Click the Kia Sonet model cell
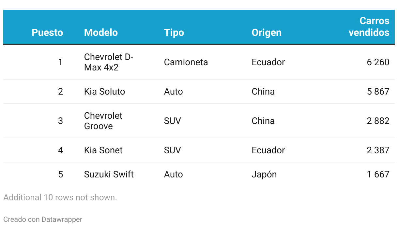 pos(103,150)
